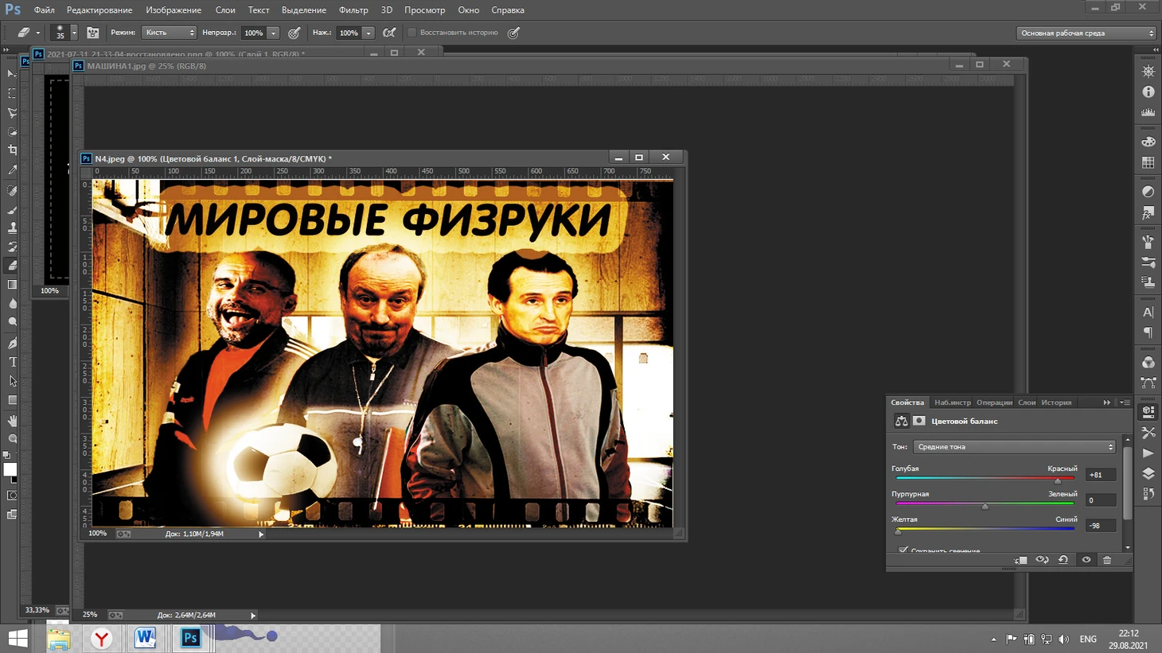The height and width of the screenshot is (653, 1162).
Task: Toggle airbrush build-up mode
Action: point(389,33)
